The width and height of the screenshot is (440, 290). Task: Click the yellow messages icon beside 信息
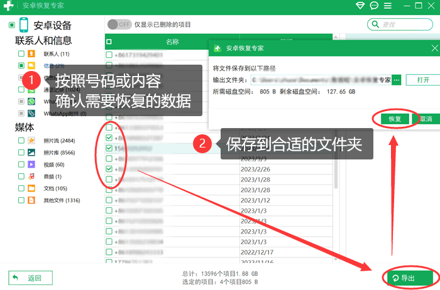click(31, 65)
